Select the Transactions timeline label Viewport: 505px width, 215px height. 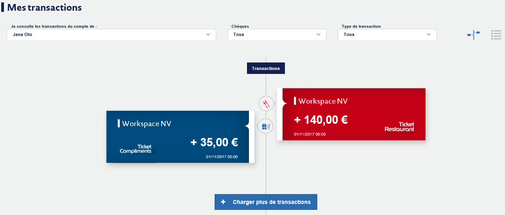pos(266,68)
